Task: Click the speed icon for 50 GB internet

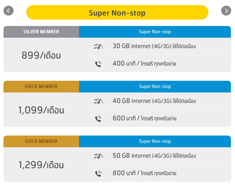Action: 98,156
